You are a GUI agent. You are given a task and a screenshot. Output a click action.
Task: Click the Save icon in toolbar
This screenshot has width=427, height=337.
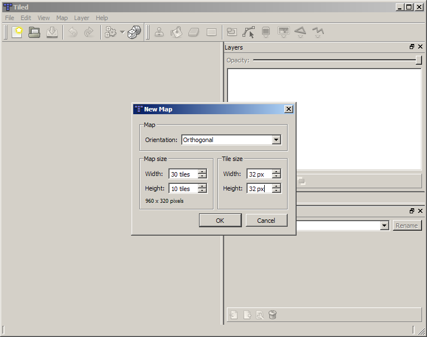pyautogui.click(x=52, y=32)
